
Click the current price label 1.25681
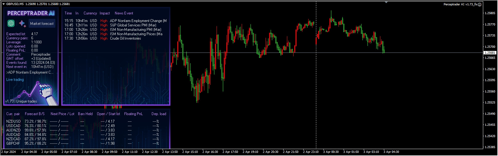[490, 53]
